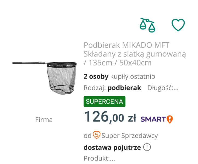Click the word od before seller badge
Viewport: 198px width, 164px height.
pyautogui.click(x=88, y=135)
